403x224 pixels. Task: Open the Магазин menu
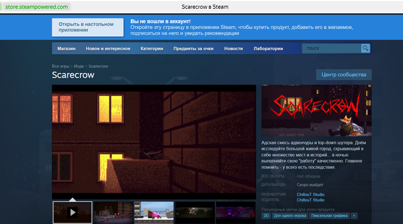pyautogui.click(x=66, y=48)
